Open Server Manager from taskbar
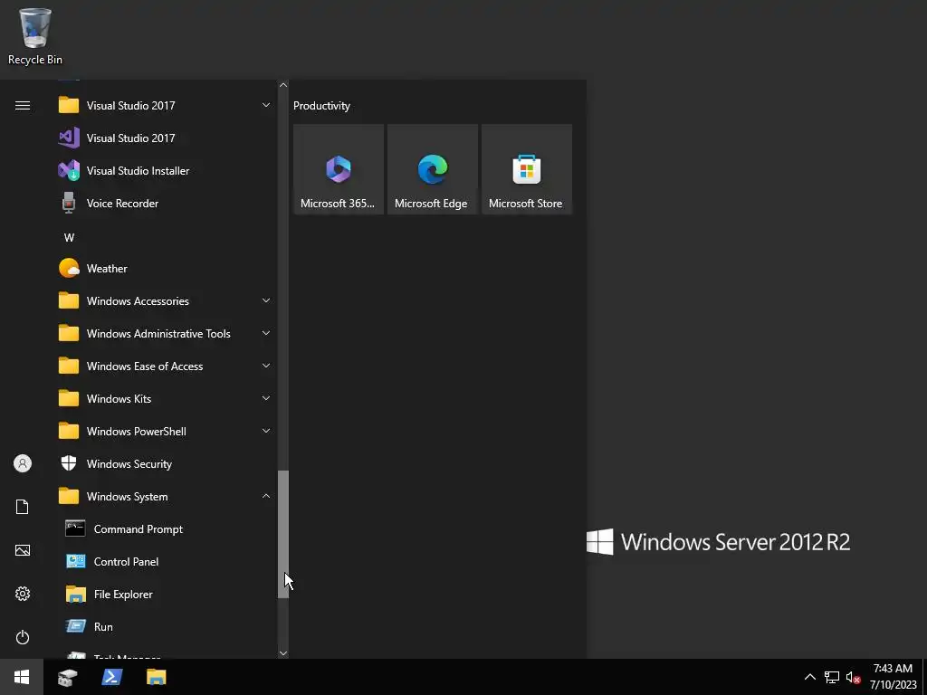927x695 pixels. point(67,677)
